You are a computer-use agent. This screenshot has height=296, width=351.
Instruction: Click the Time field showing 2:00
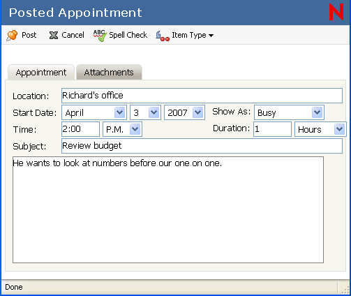80,129
